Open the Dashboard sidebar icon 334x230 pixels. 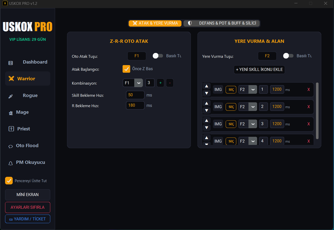tap(11, 63)
